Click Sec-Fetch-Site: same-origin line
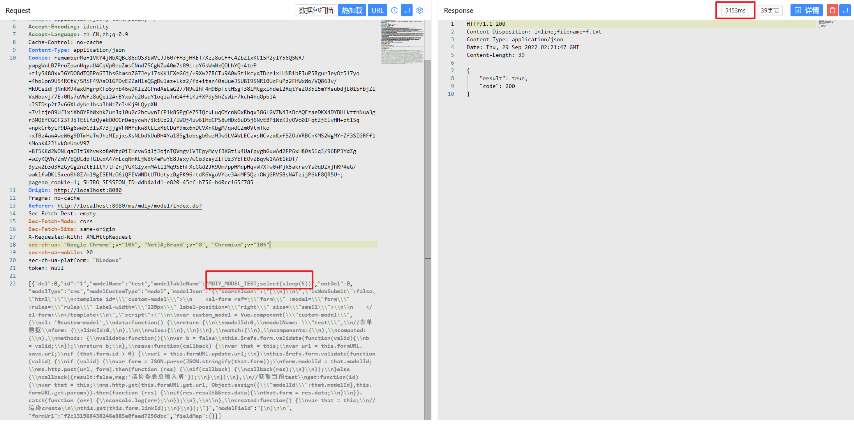This screenshot has width=854, height=426. tap(72, 229)
